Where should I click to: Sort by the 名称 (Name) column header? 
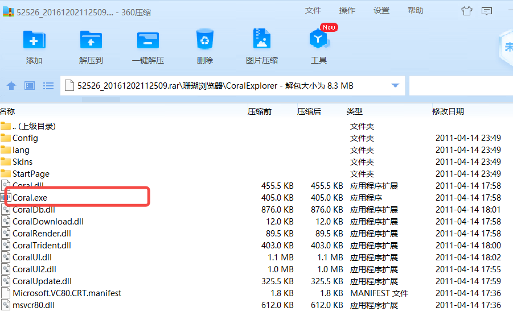(7, 111)
